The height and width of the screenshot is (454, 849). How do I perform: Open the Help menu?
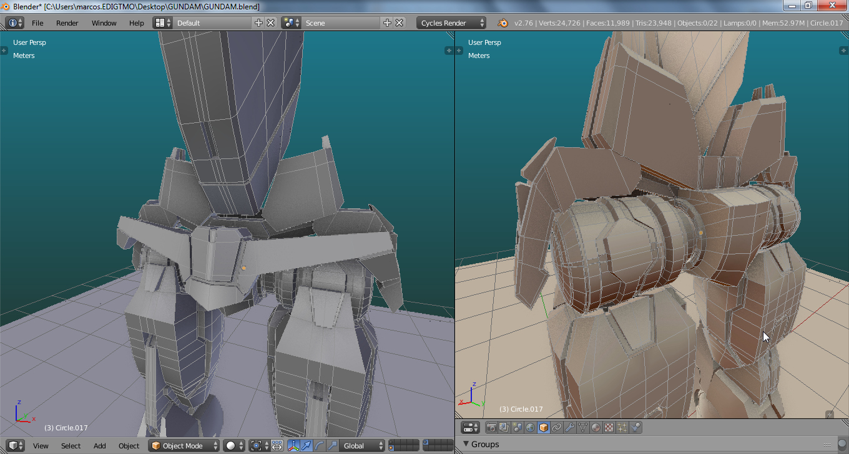(x=137, y=23)
